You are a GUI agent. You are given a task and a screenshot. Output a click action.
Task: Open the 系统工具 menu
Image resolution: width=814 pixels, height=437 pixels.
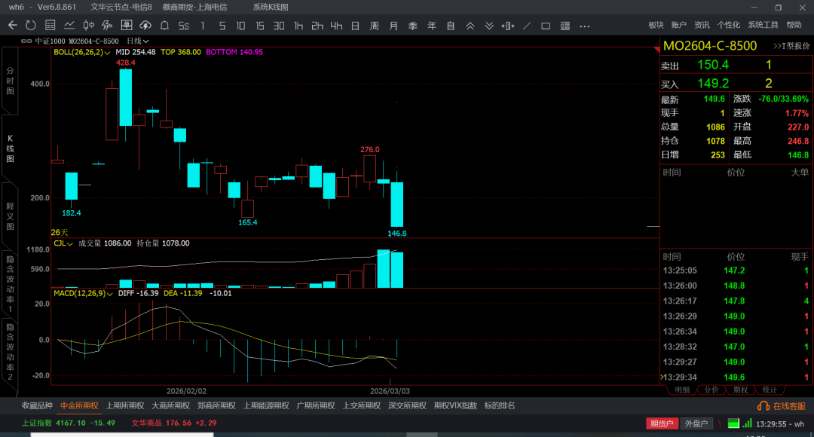pyautogui.click(x=763, y=25)
